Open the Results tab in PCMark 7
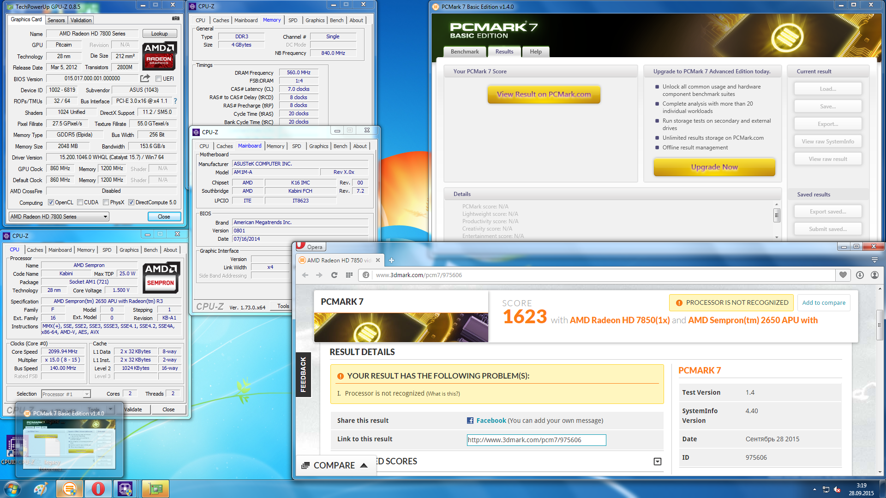This screenshot has width=886, height=498. coord(504,52)
